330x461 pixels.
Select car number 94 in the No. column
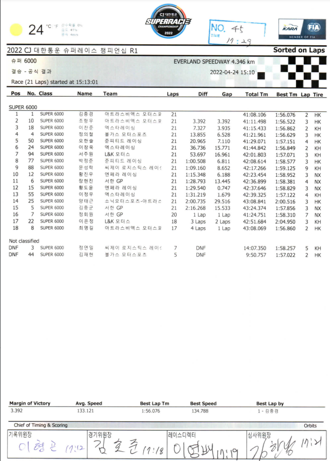31,154
